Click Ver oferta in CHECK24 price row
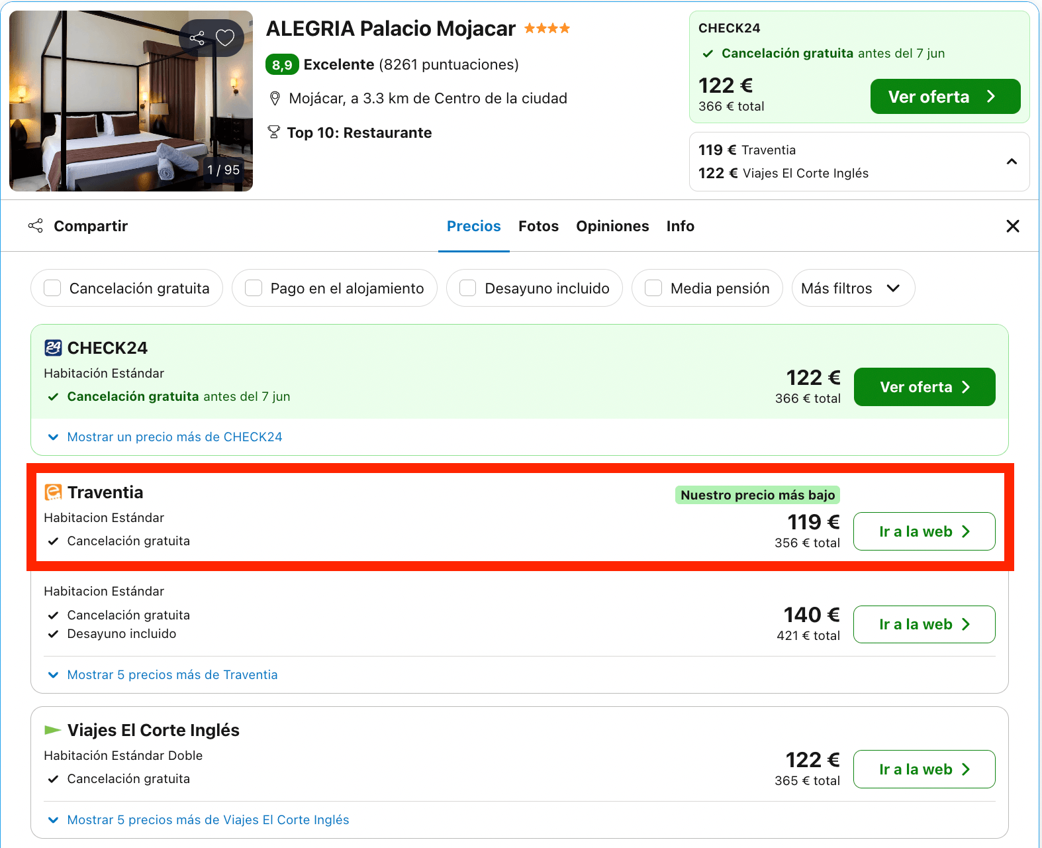The width and height of the screenshot is (1042, 848). [x=924, y=387]
